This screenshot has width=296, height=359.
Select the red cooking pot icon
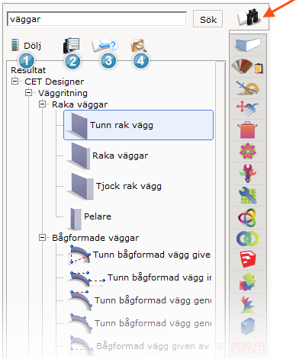pyautogui.click(x=247, y=130)
